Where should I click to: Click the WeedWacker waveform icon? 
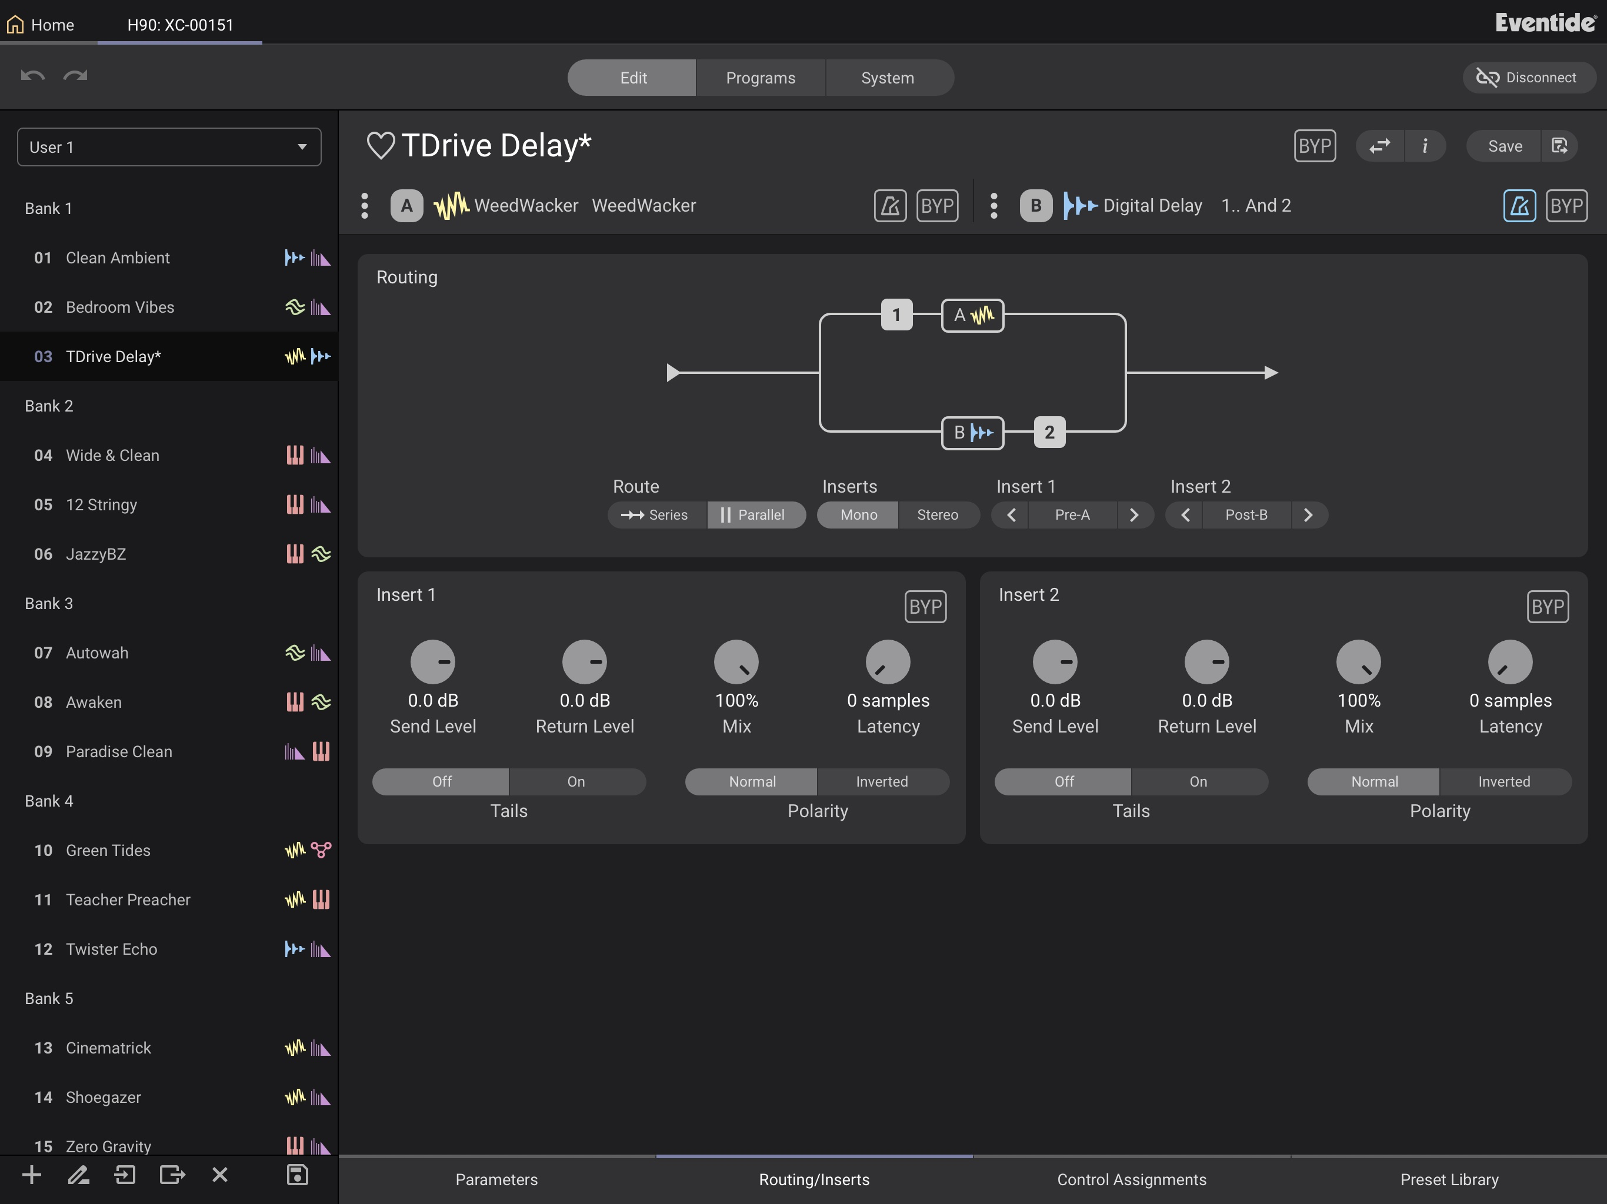(451, 206)
